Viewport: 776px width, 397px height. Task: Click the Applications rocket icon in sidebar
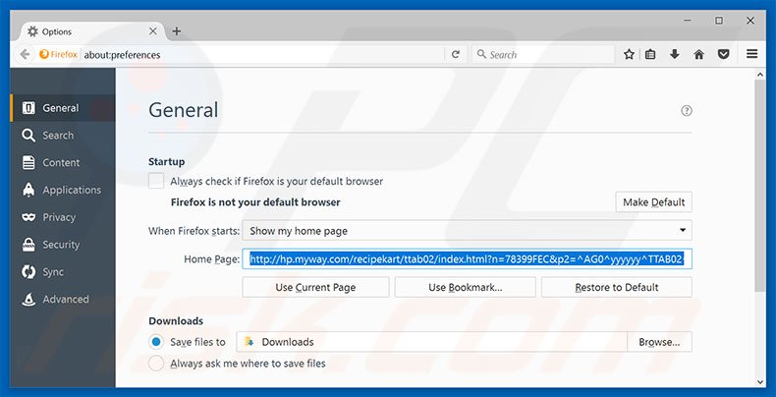click(28, 190)
